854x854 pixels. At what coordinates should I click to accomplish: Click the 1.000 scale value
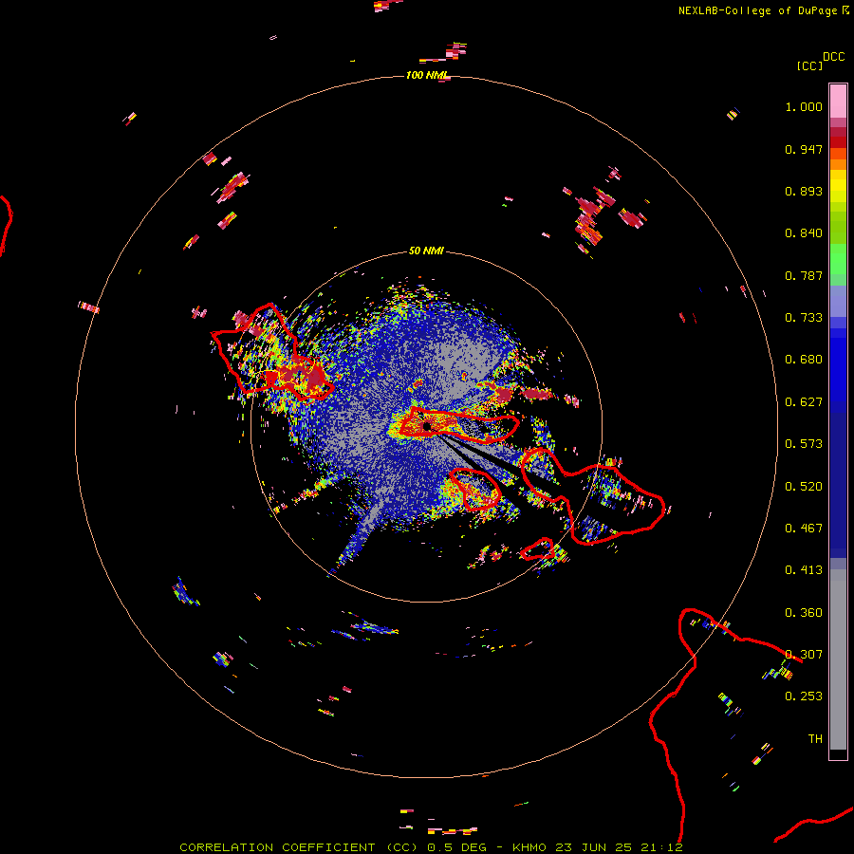tap(804, 107)
